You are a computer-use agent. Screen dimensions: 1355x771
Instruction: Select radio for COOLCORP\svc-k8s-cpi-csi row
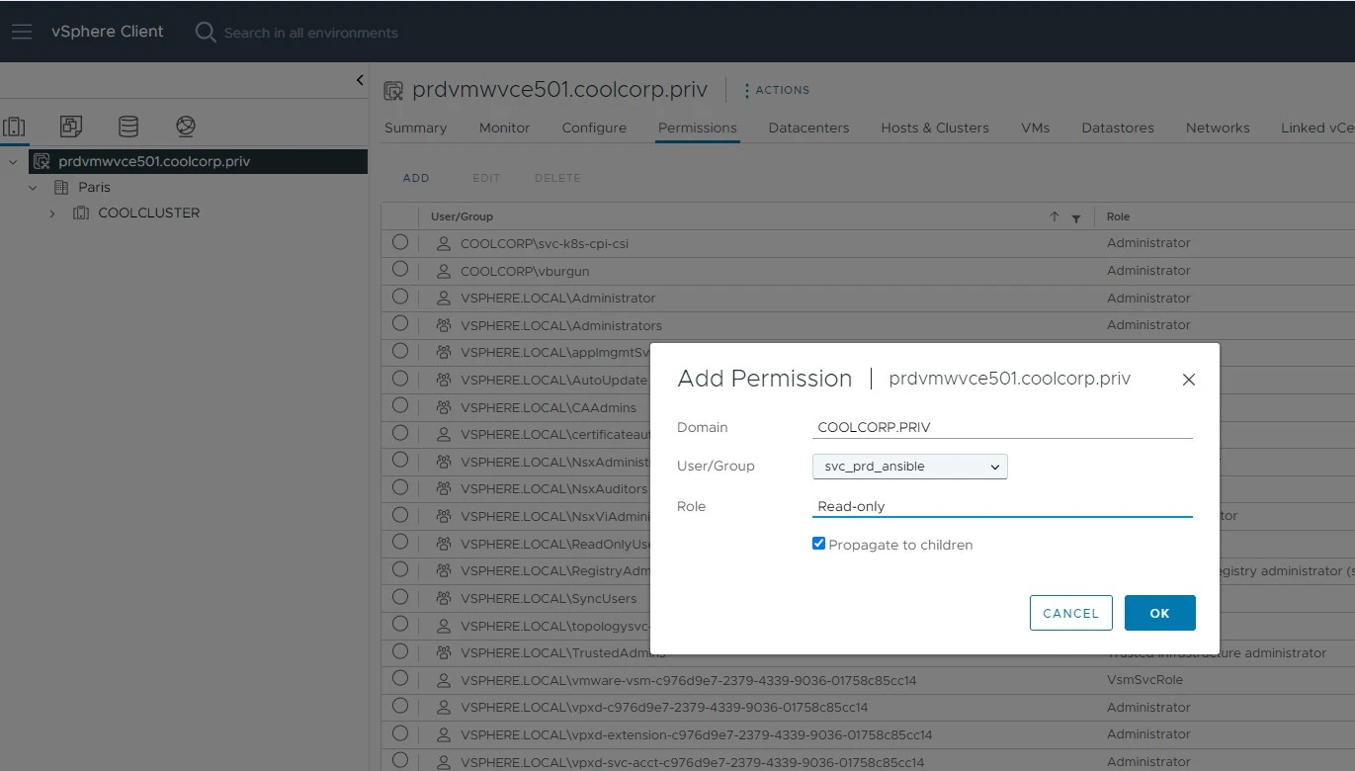(400, 242)
